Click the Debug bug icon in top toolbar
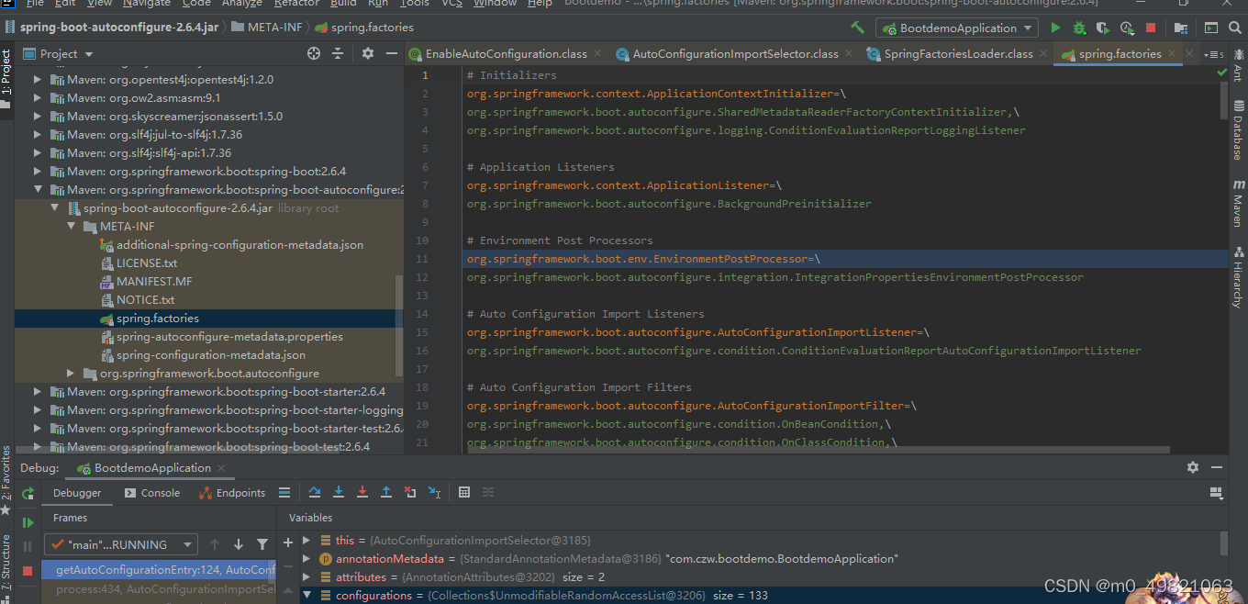This screenshot has width=1248, height=604. click(1079, 28)
